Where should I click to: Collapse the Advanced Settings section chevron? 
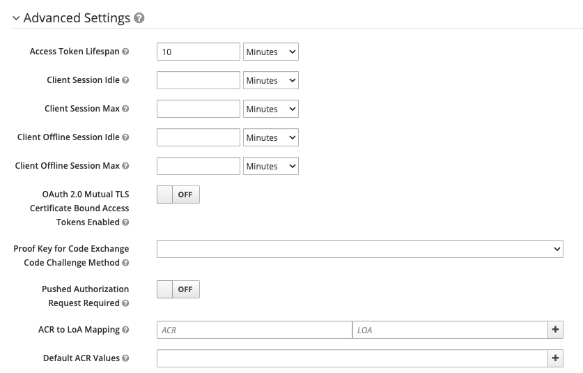coord(16,18)
